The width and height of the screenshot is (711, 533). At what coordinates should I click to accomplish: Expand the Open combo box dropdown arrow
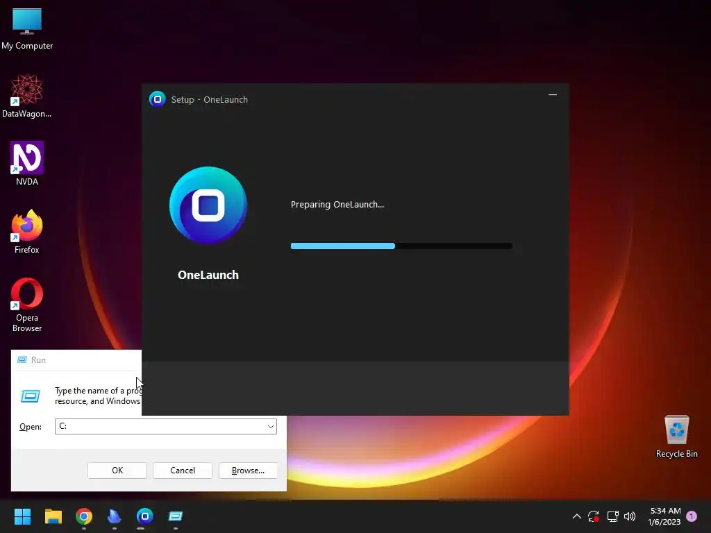click(270, 427)
